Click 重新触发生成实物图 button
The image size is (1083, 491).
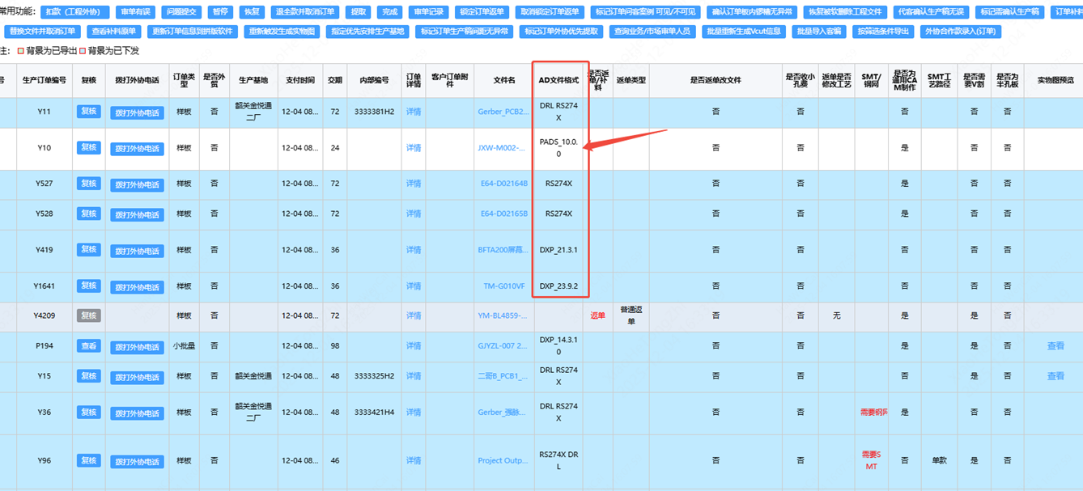[281, 32]
